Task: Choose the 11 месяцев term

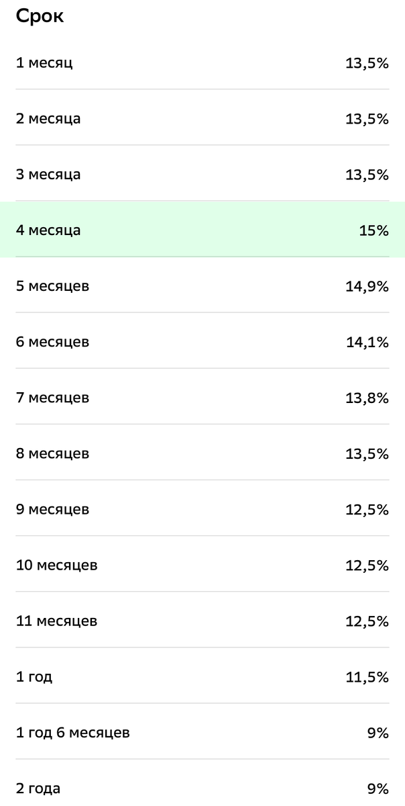Action: [202, 621]
